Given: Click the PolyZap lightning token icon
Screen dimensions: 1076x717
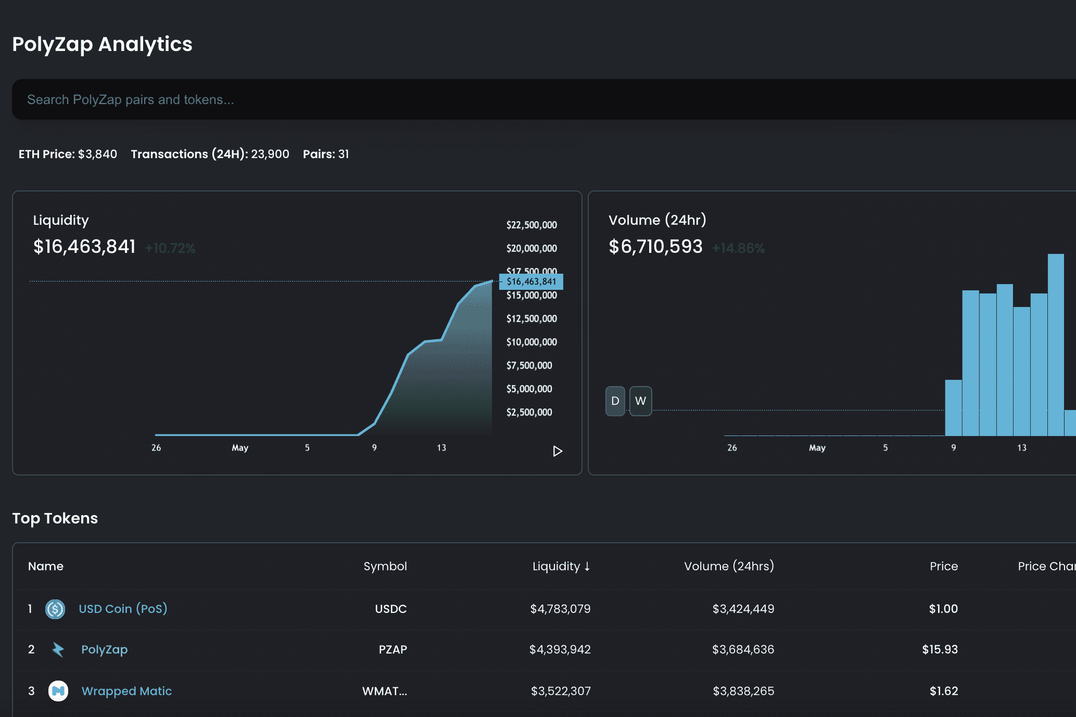Looking at the screenshot, I should pyautogui.click(x=58, y=649).
